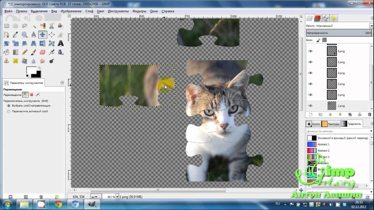Screen dimensions: 374x210
Task: Select the Alignment tool
Action: coord(52,35)
